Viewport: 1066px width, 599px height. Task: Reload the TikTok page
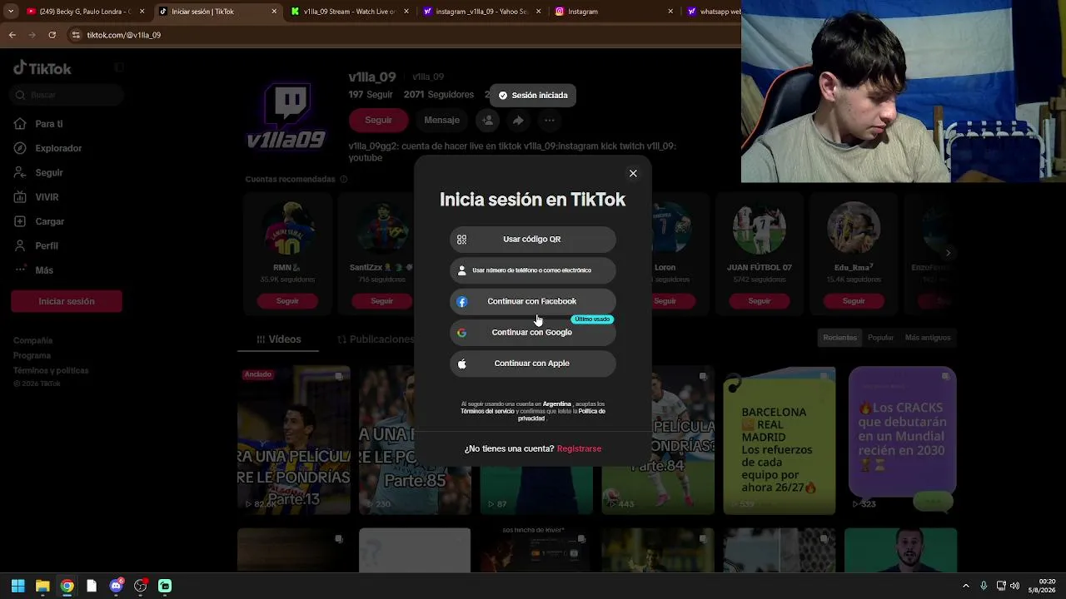pyautogui.click(x=52, y=35)
